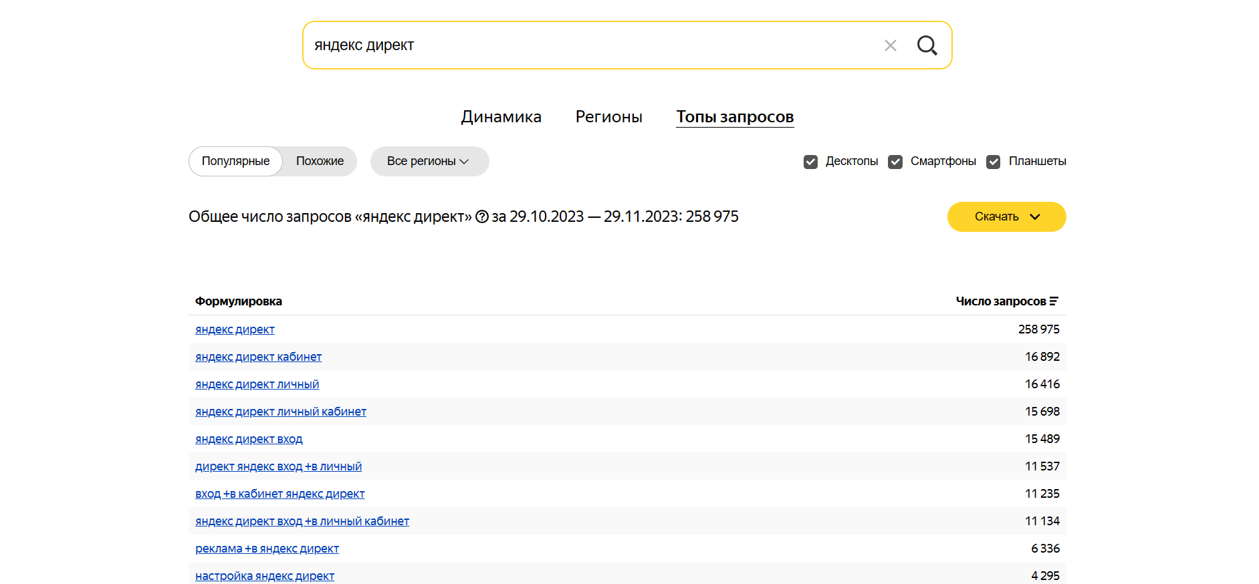The height and width of the screenshot is (584, 1259).
Task: Click the 16 892 count value
Action: coord(1042,357)
